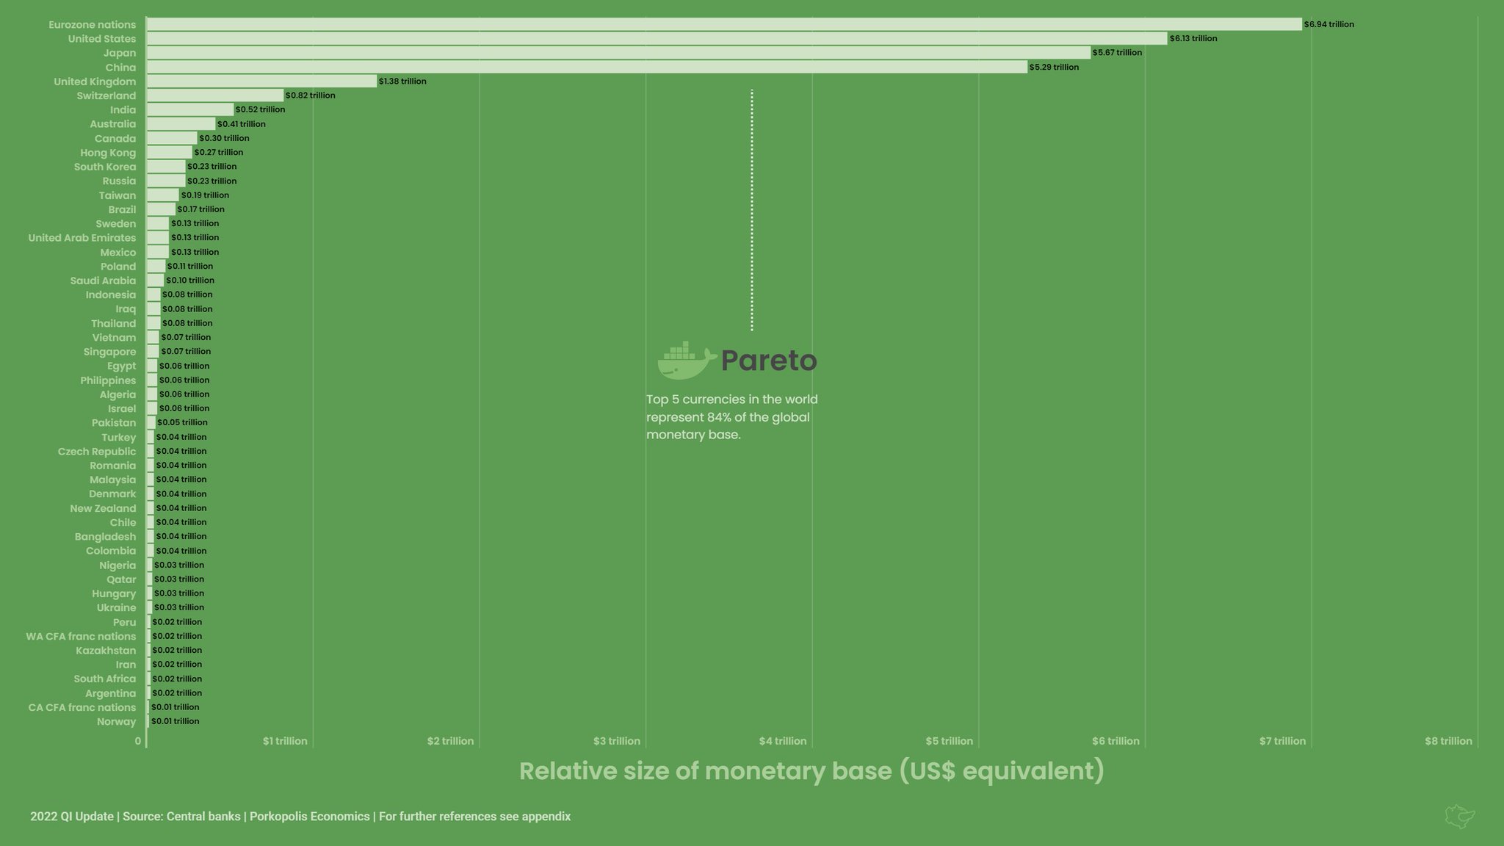Click the "$0.27 trillion" value label
The width and height of the screenshot is (1504, 846).
(219, 152)
